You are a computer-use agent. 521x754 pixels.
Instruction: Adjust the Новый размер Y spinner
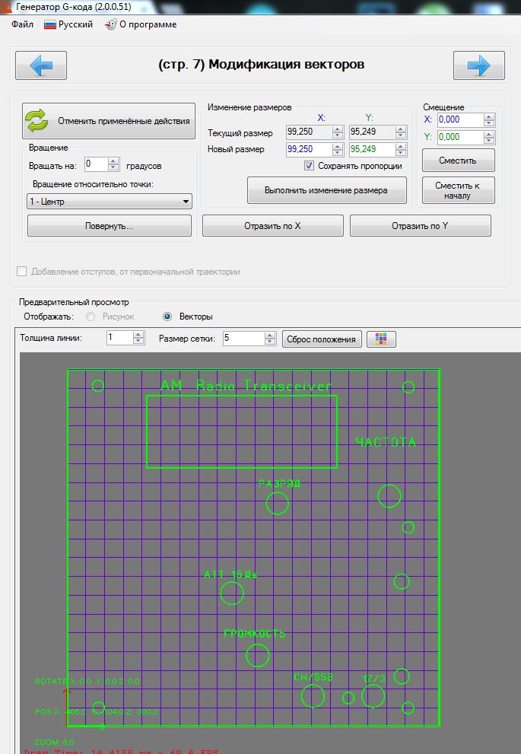401,149
